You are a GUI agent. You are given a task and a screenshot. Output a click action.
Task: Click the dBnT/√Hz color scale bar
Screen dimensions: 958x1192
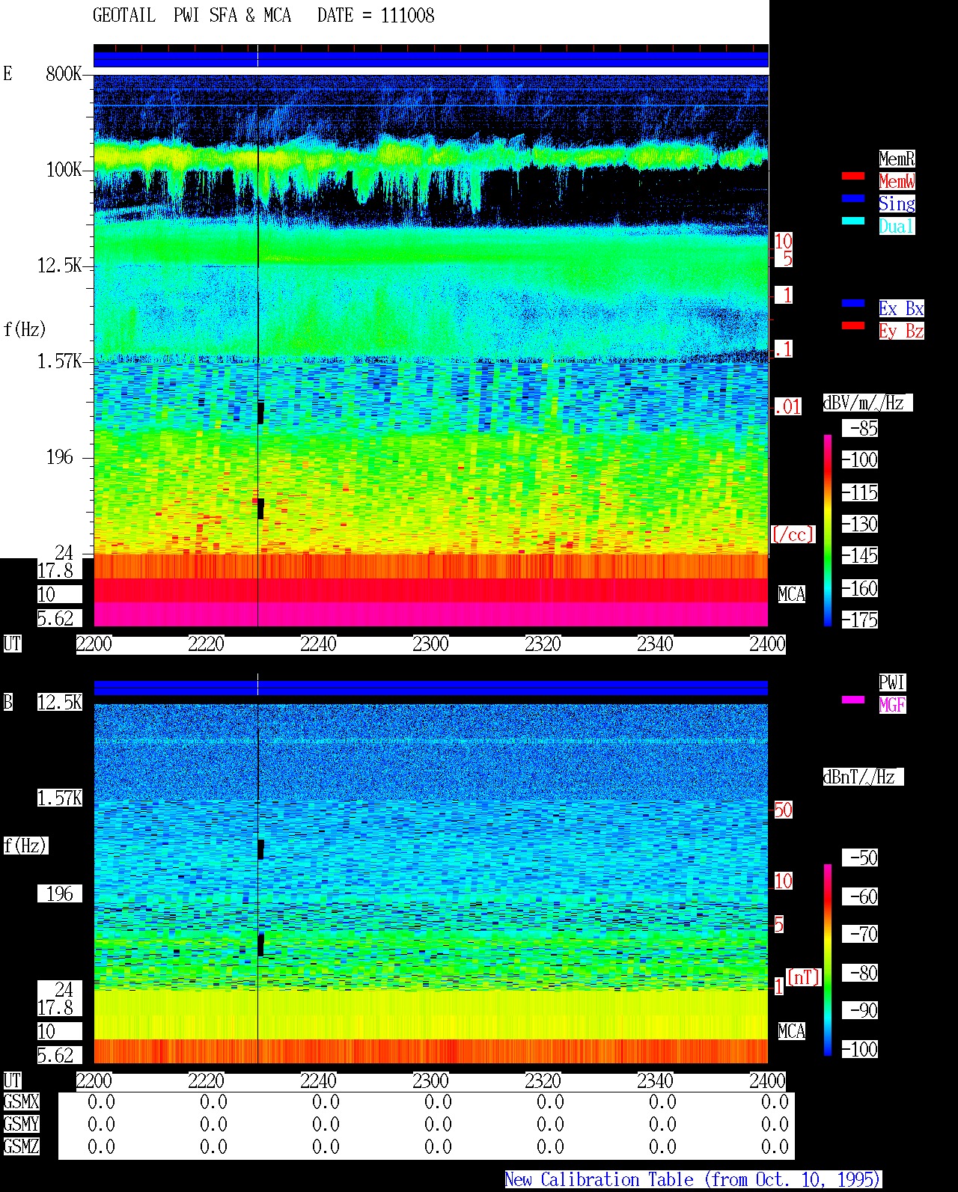click(x=828, y=960)
